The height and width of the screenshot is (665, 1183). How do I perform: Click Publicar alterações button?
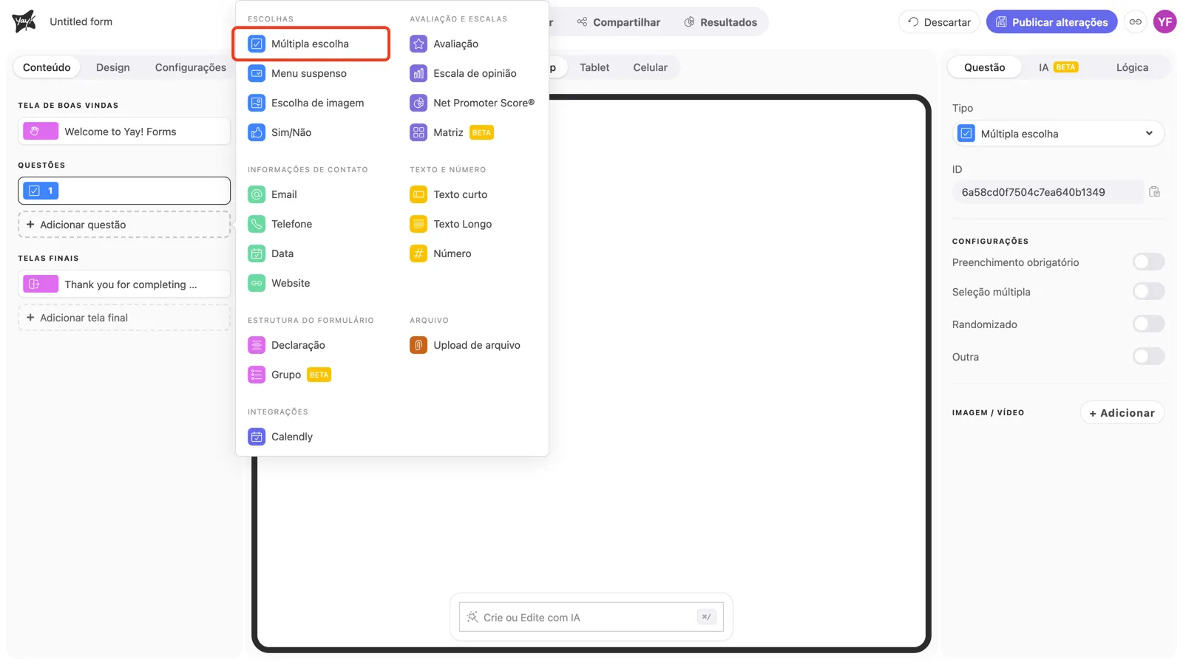[x=1051, y=22]
